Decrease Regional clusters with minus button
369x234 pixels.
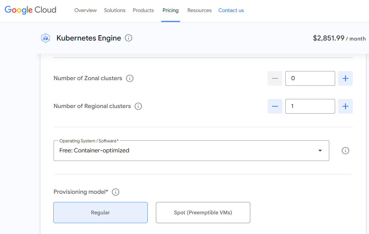(275, 106)
